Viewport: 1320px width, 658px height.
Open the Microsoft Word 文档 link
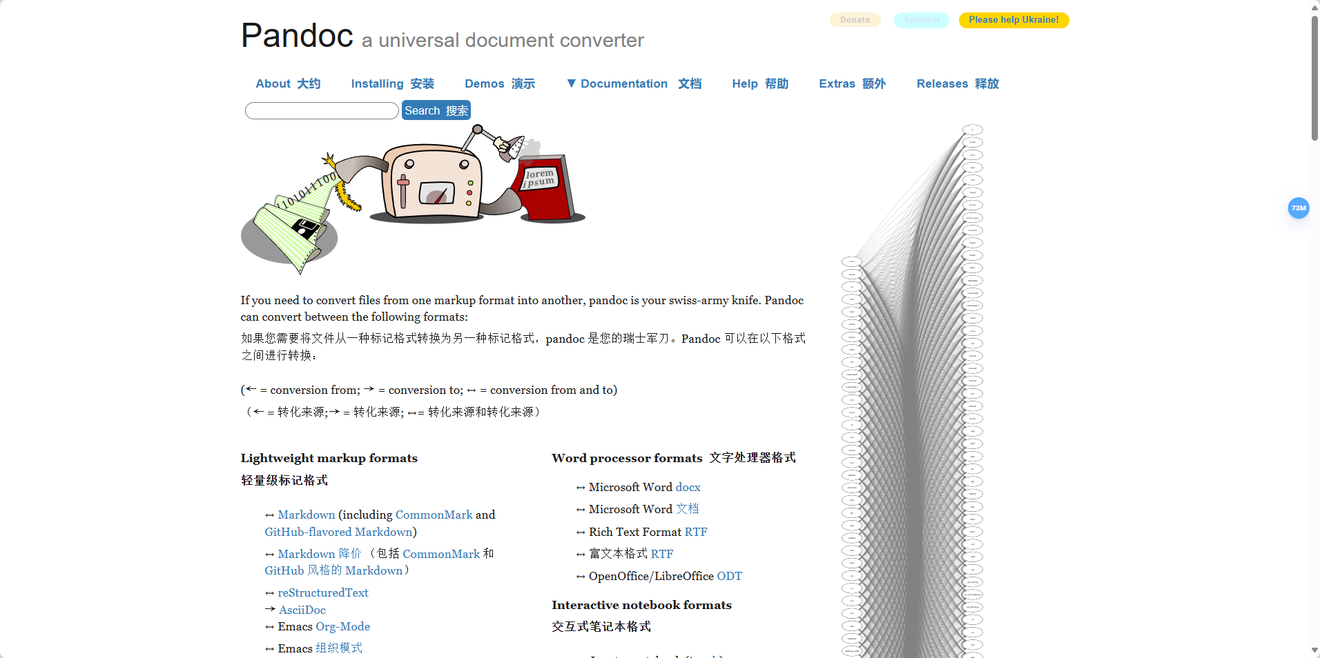(687, 509)
